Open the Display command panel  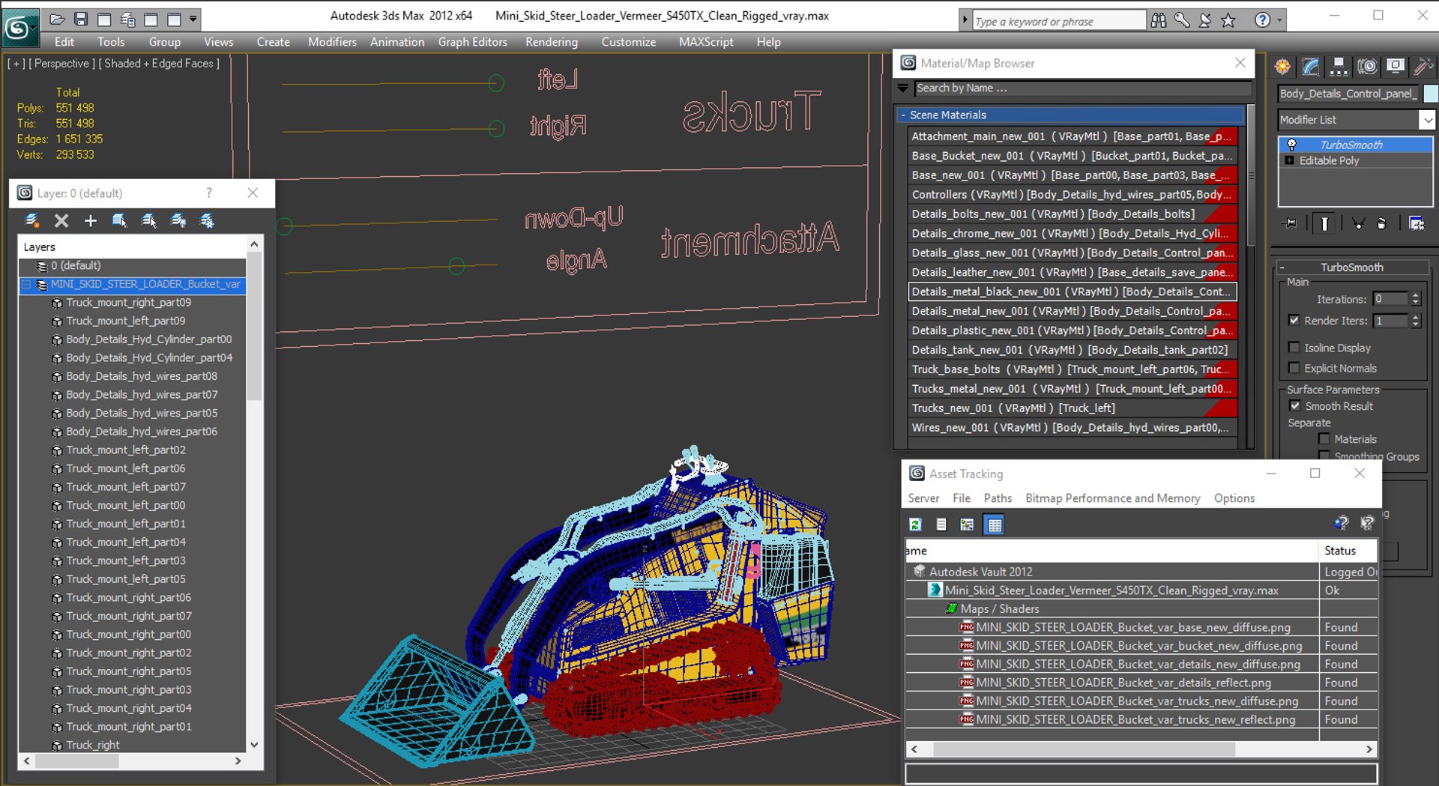click(x=1396, y=67)
